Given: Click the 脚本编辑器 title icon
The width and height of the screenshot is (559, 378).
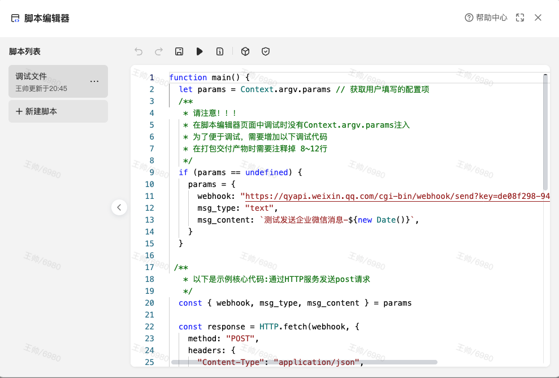Looking at the screenshot, I should coord(15,18).
